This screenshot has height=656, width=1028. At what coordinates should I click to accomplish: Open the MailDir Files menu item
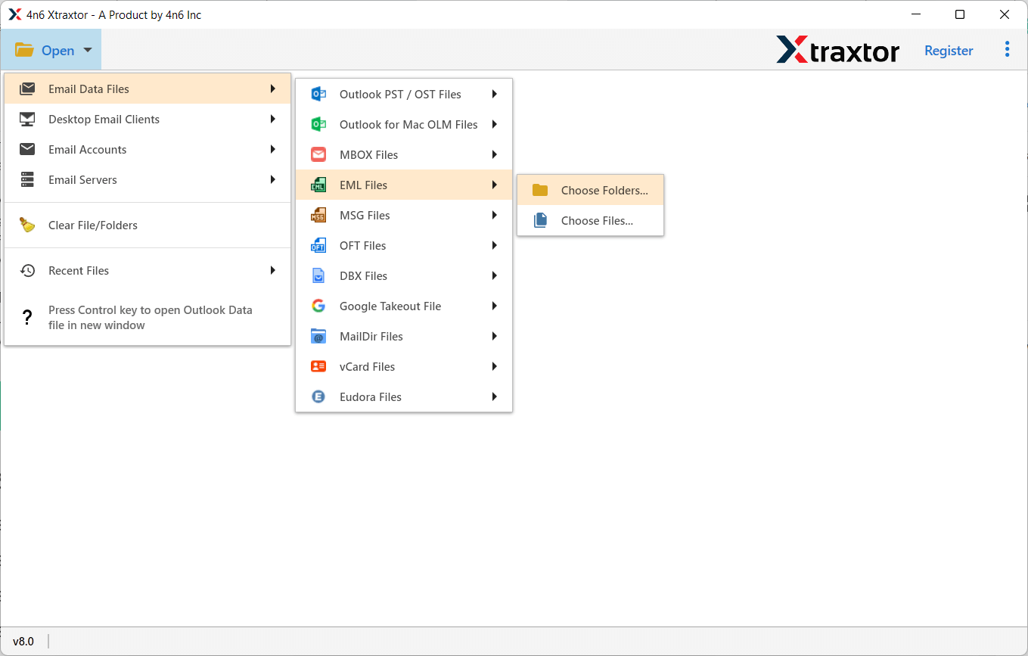tap(404, 336)
